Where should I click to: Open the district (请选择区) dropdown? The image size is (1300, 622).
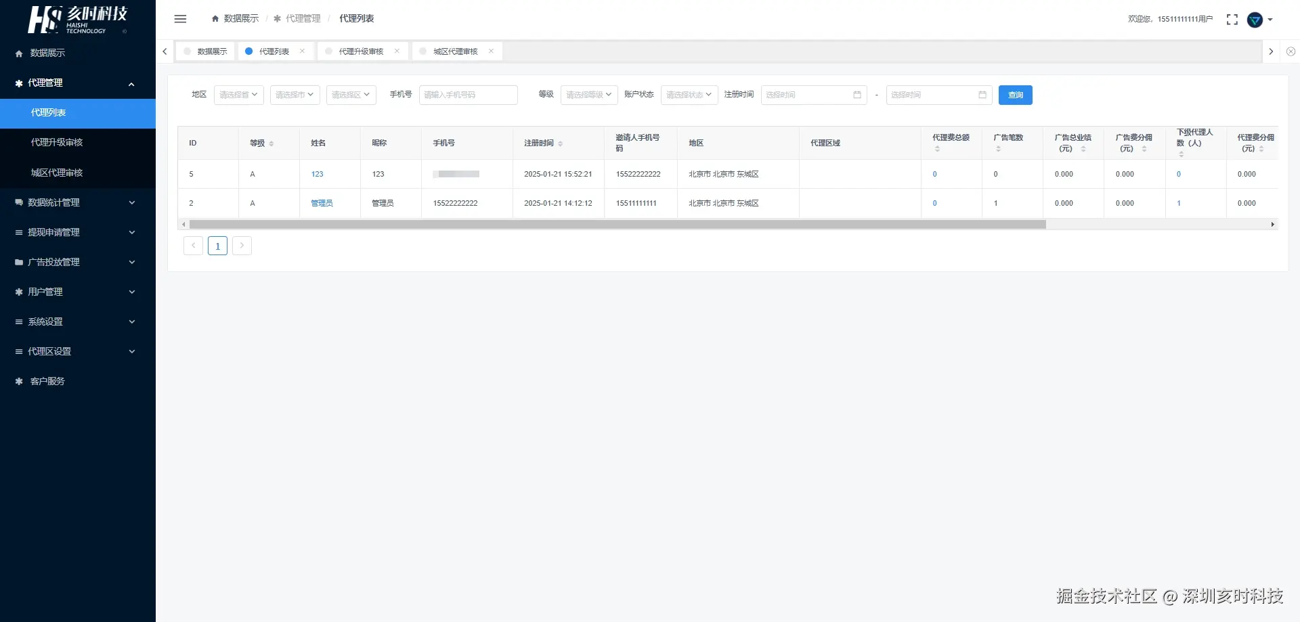tap(351, 95)
